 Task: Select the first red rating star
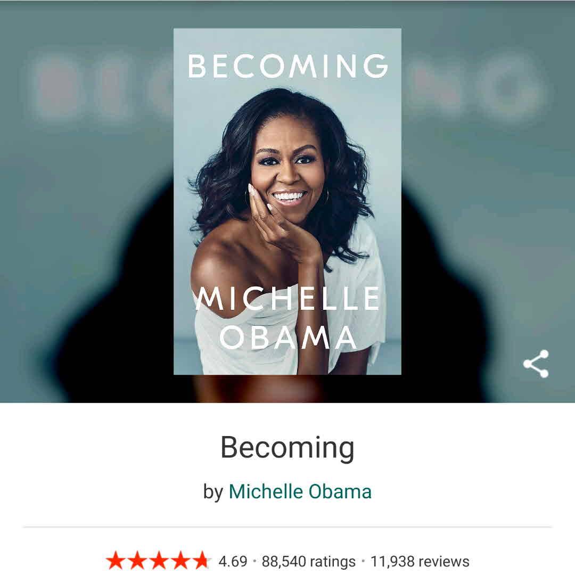[115, 561]
